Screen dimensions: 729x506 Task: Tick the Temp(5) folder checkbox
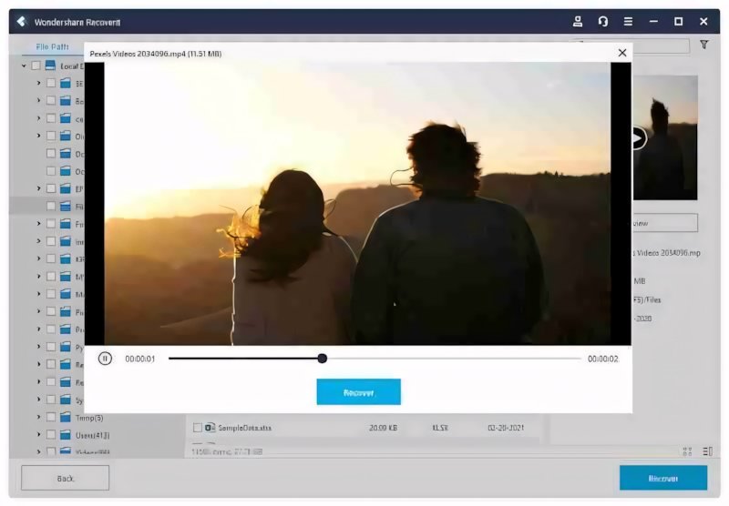(51, 417)
